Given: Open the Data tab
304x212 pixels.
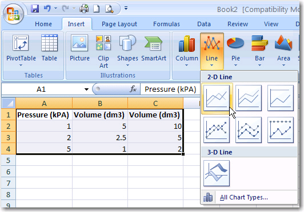Looking at the screenshot, I should tap(204, 24).
